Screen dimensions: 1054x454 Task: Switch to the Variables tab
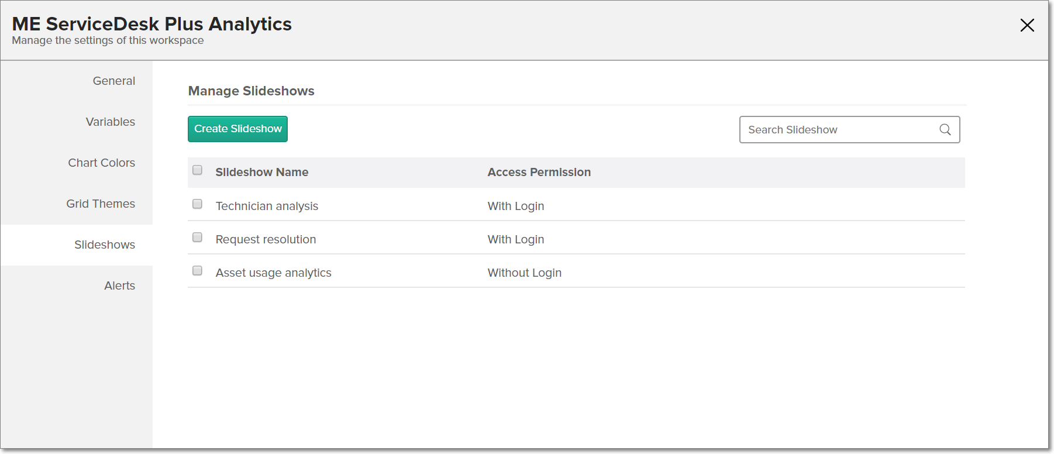(110, 122)
